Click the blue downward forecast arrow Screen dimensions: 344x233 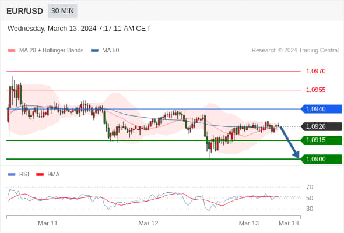pos(290,142)
